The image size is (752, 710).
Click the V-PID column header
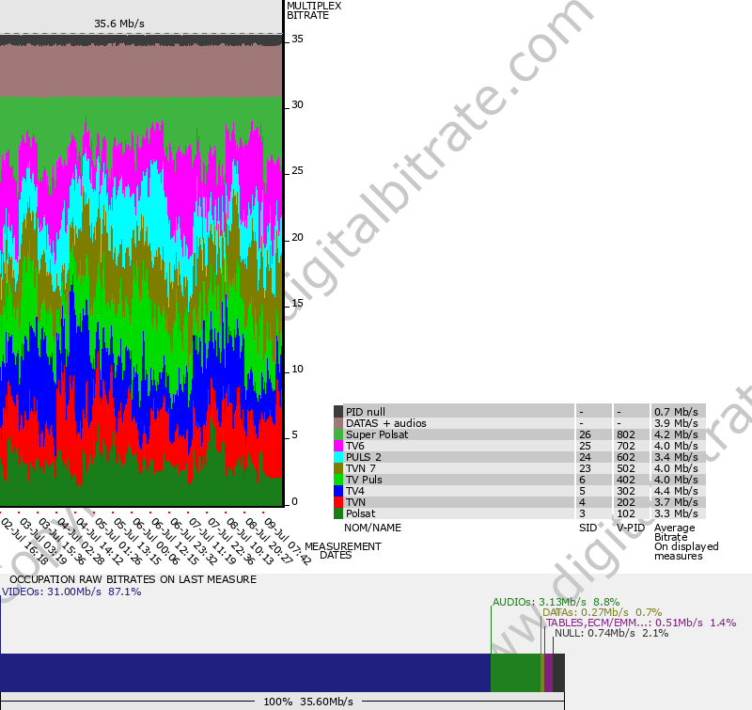[x=631, y=528]
